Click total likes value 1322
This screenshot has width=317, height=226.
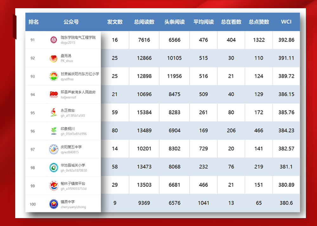point(259,40)
